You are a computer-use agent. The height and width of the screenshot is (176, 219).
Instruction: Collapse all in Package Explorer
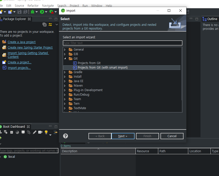[44, 25]
